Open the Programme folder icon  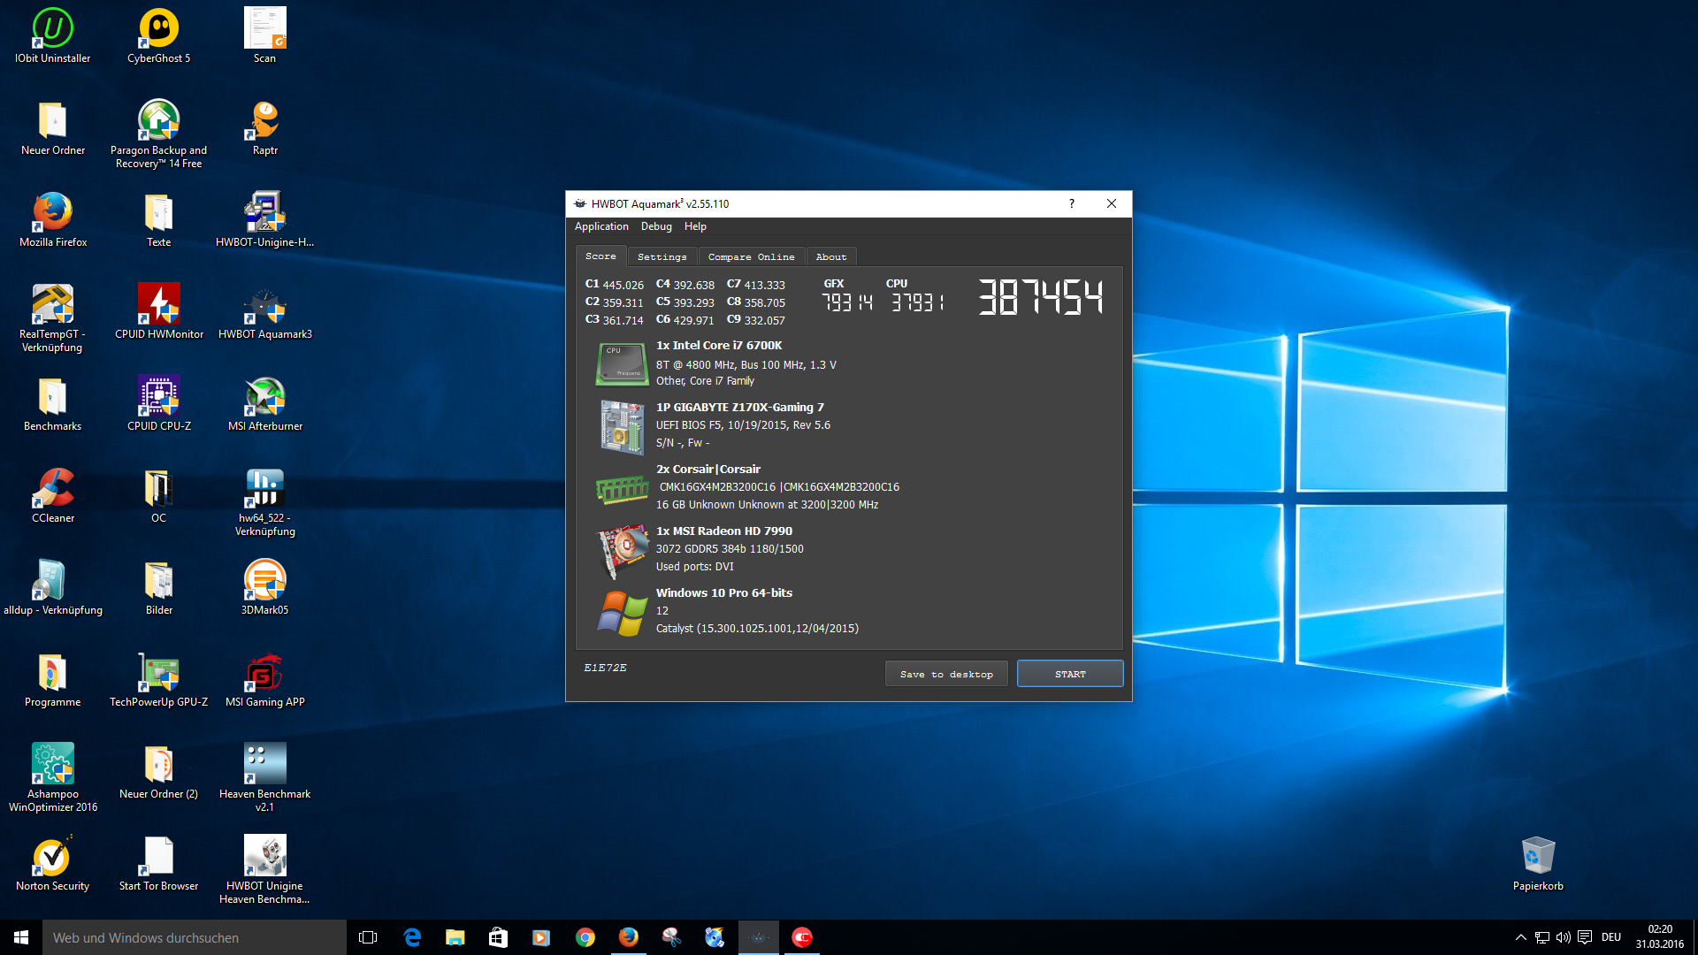53,679
